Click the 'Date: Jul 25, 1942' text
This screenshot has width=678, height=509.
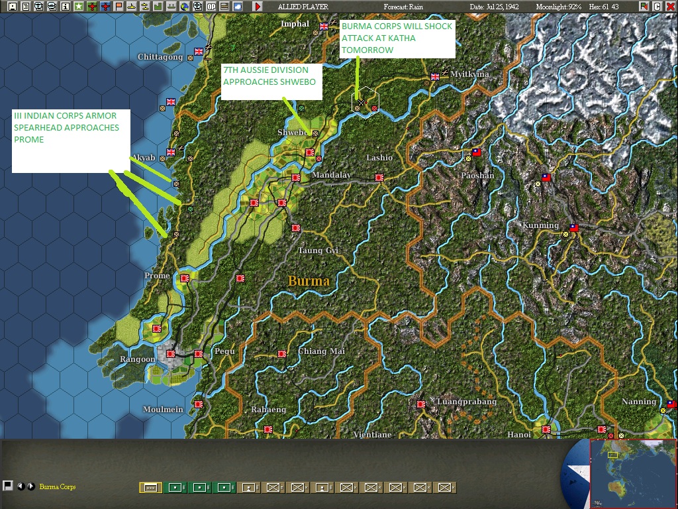(x=494, y=7)
